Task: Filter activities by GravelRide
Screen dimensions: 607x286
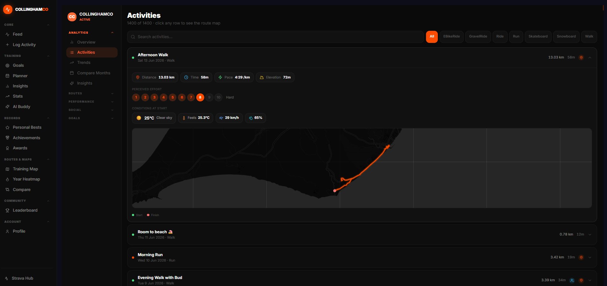Action: pyautogui.click(x=478, y=37)
